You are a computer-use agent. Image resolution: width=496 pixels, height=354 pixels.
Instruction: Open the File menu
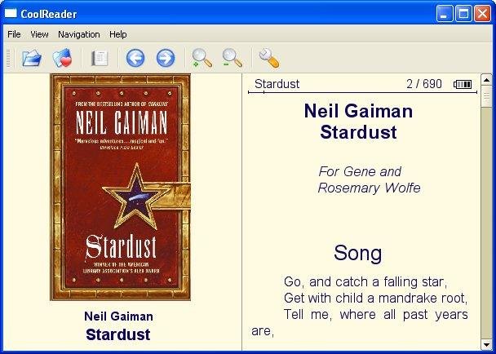14,34
